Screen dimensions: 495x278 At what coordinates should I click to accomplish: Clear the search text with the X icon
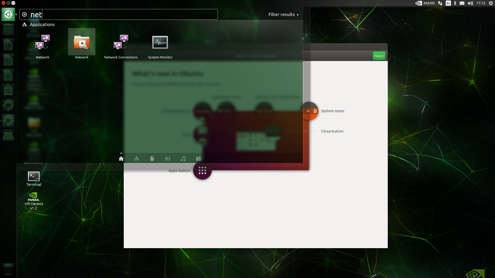tap(24, 14)
